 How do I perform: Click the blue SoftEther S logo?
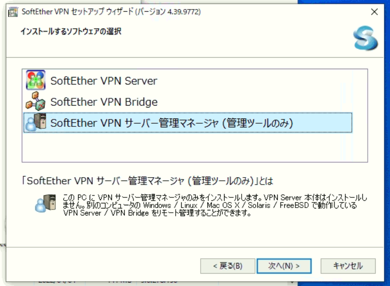pyautogui.click(x=365, y=38)
